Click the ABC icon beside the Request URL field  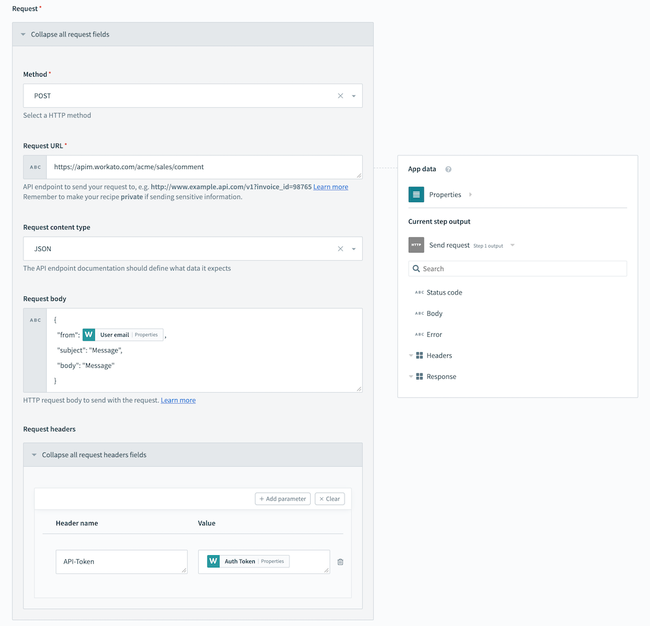(34, 167)
